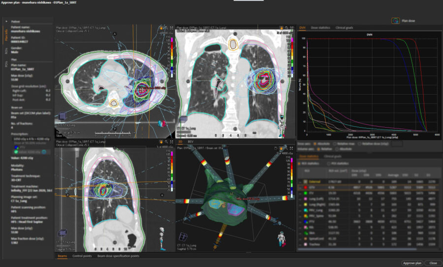The image size is (443, 267).
Task: Switch to Control points tab
Action: tap(82, 256)
